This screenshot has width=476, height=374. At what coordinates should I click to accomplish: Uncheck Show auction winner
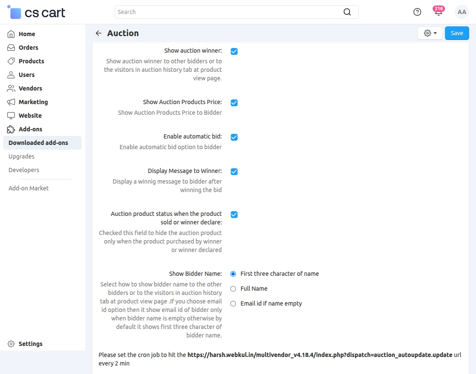[x=234, y=51]
